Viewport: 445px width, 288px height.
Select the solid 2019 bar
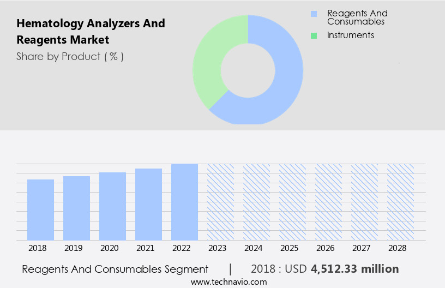[x=76, y=208]
